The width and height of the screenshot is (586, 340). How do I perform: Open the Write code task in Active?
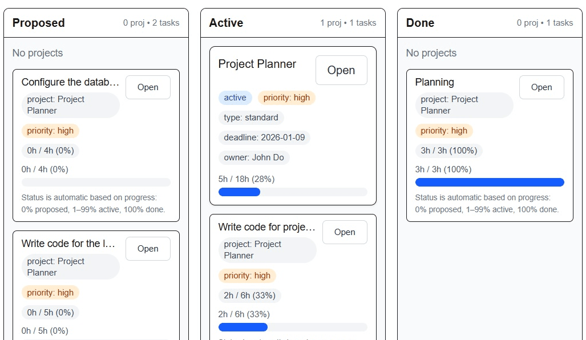click(x=344, y=232)
